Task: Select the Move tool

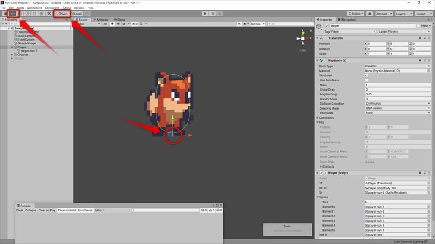Action: click(13, 14)
